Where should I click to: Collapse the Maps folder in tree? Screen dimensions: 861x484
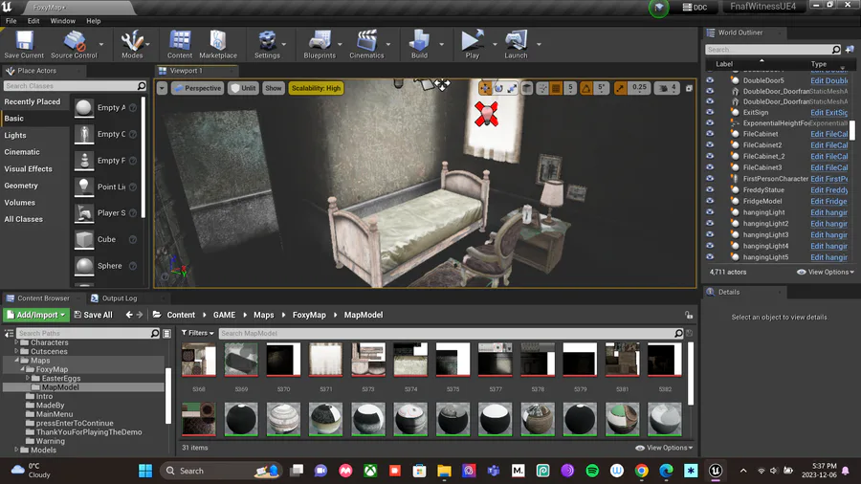click(x=16, y=360)
